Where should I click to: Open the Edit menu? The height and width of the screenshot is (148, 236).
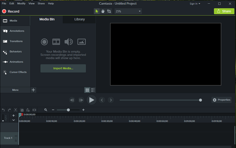12,3
